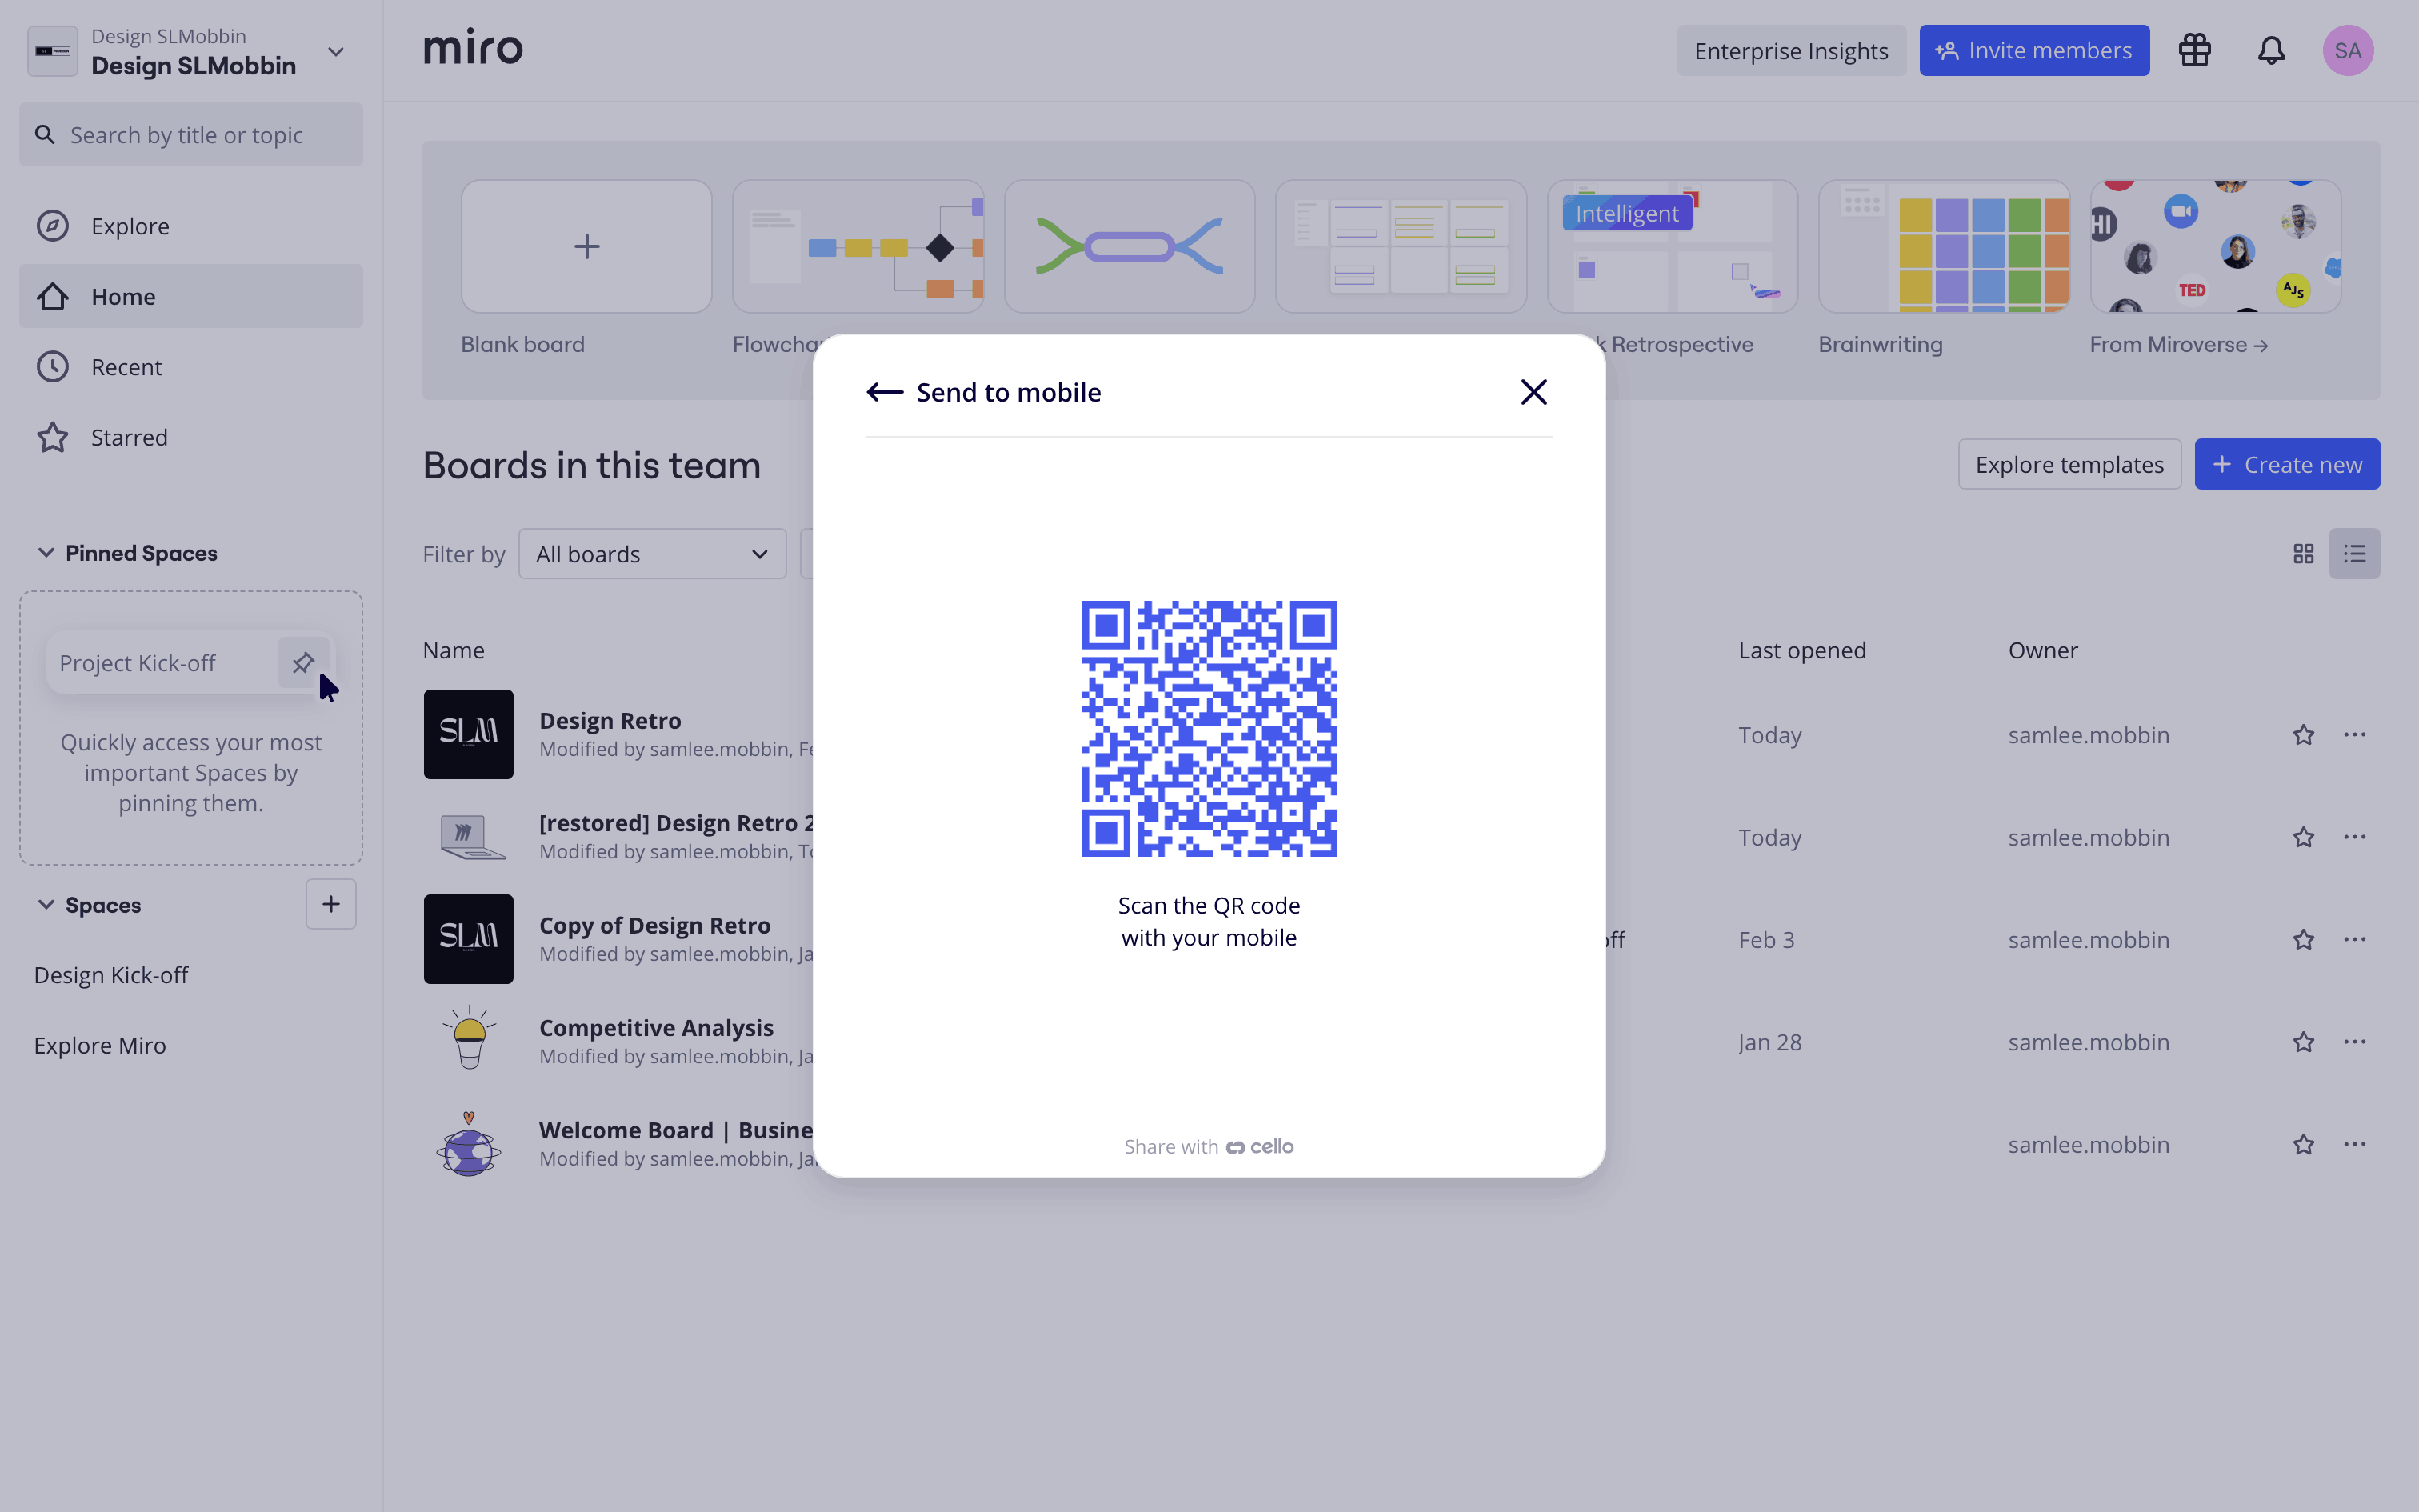Open more options for Competitive Analysis board
This screenshot has height=1512, width=2419.
point(2354,1042)
